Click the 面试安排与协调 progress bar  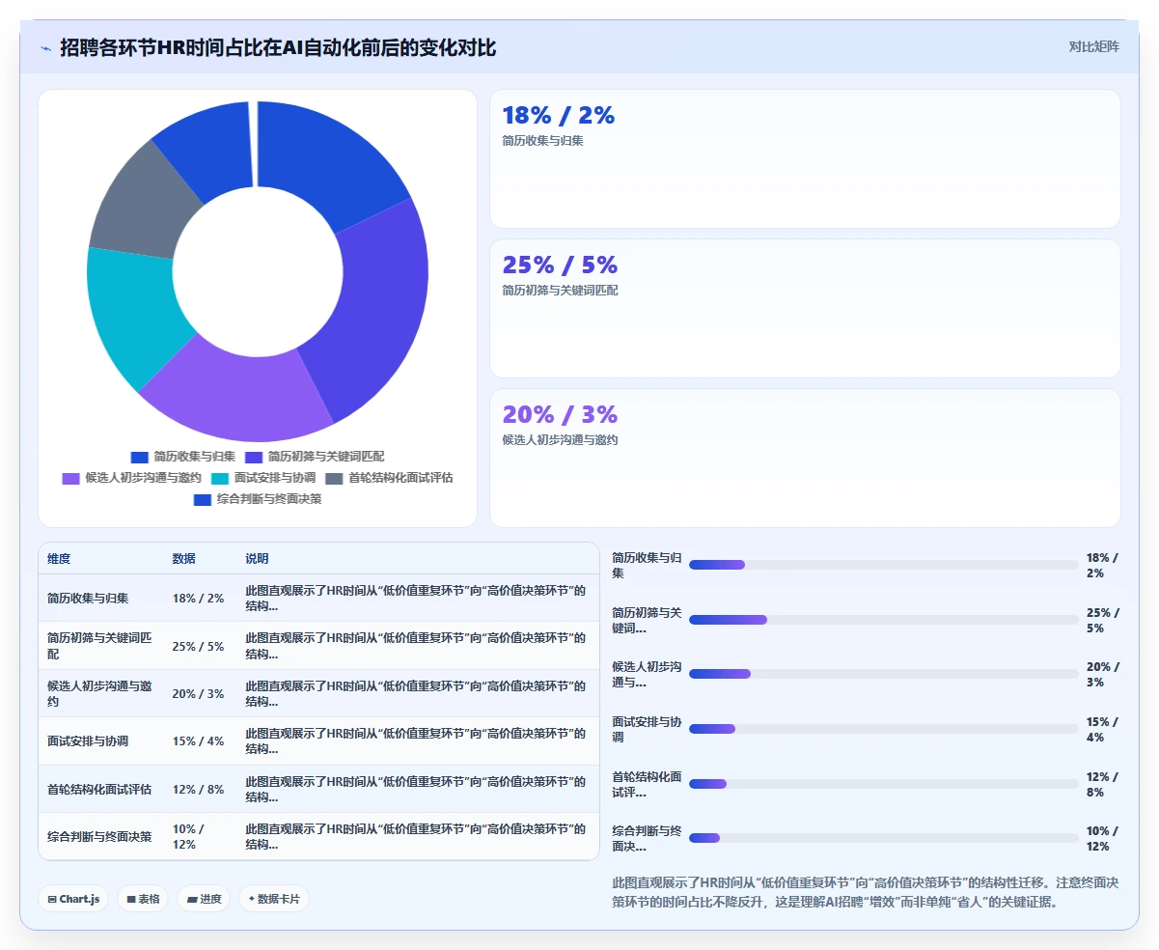pyautogui.click(x=883, y=729)
